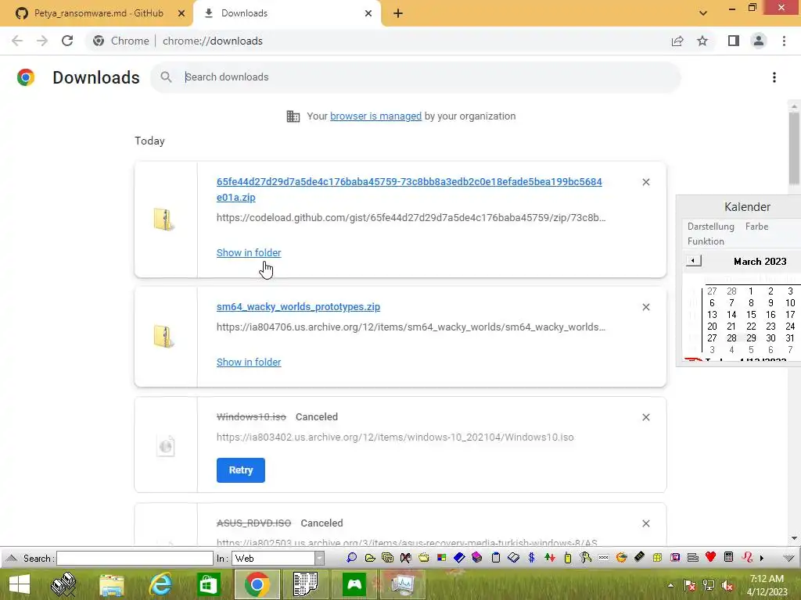Click the red Leo zodiac icon
The width and height of the screenshot is (801, 600).
pyautogui.click(x=747, y=557)
